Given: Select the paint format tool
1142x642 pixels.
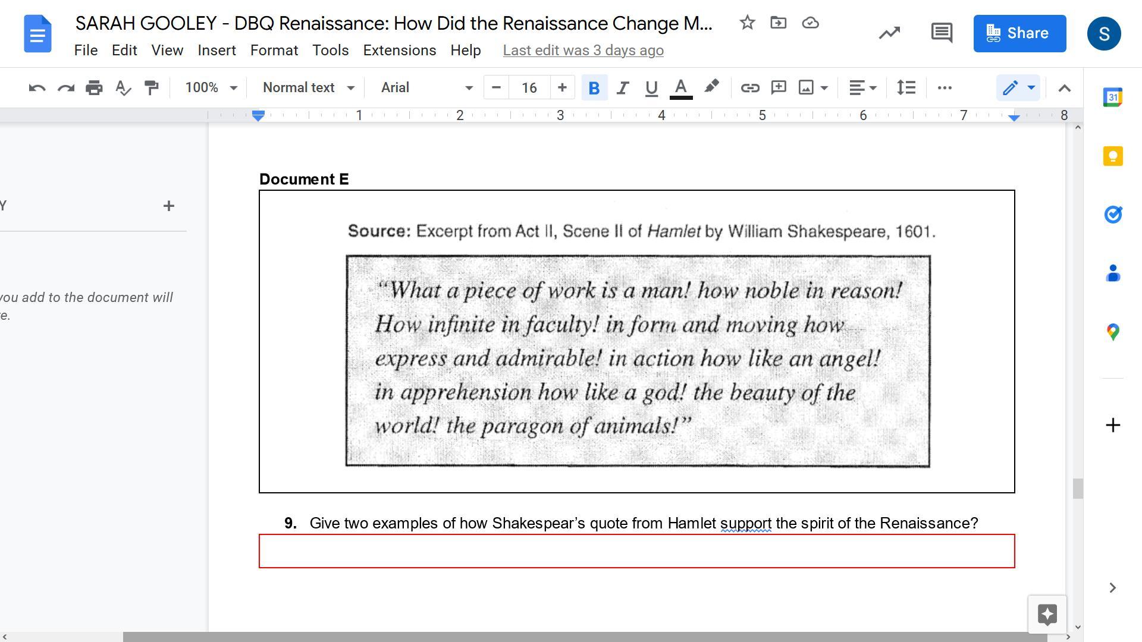Looking at the screenshot, I should coord(152,88).
